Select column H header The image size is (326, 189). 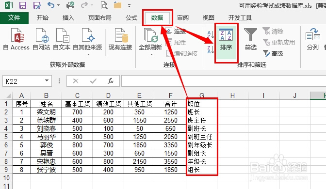[x=232, y=95]
